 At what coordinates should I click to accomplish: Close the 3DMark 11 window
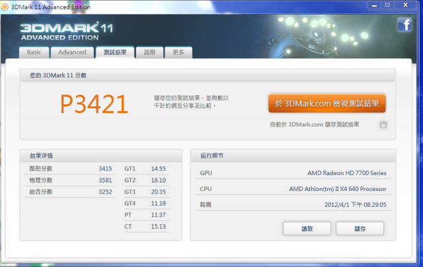point(405,5)
